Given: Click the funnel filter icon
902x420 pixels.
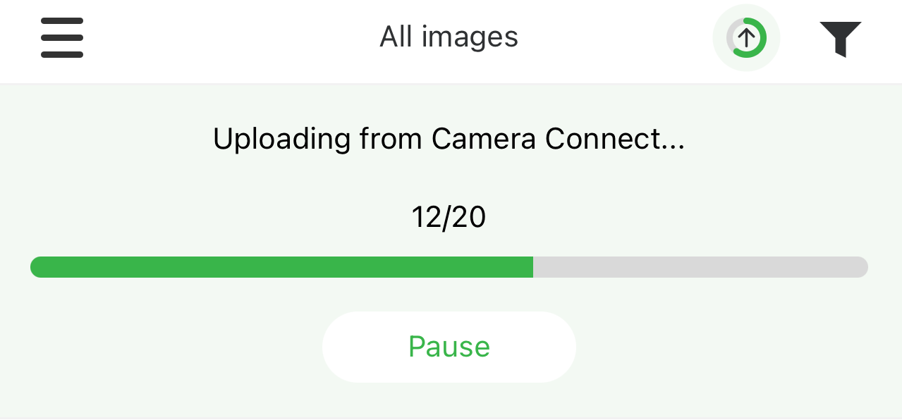Looking at the screenshot, I should pyautogui.click(x=840, y=38).
